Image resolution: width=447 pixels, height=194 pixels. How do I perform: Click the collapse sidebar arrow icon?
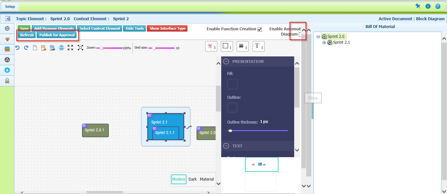tap(8, 19)
